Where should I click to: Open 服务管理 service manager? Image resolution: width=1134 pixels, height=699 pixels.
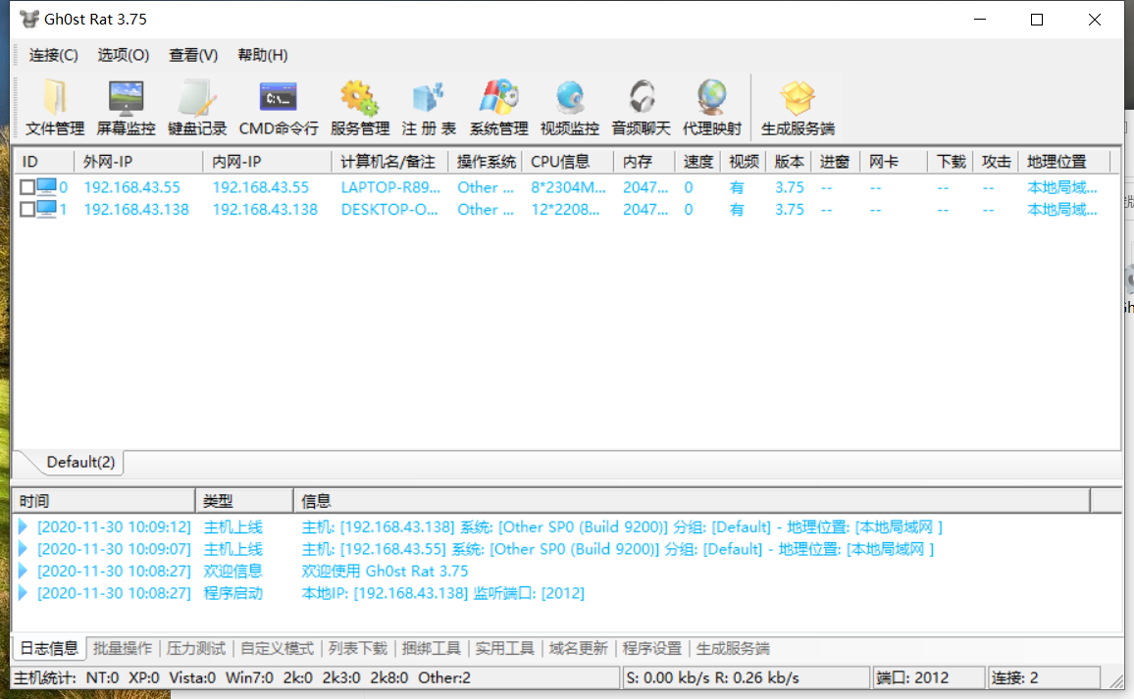[359, 108]
